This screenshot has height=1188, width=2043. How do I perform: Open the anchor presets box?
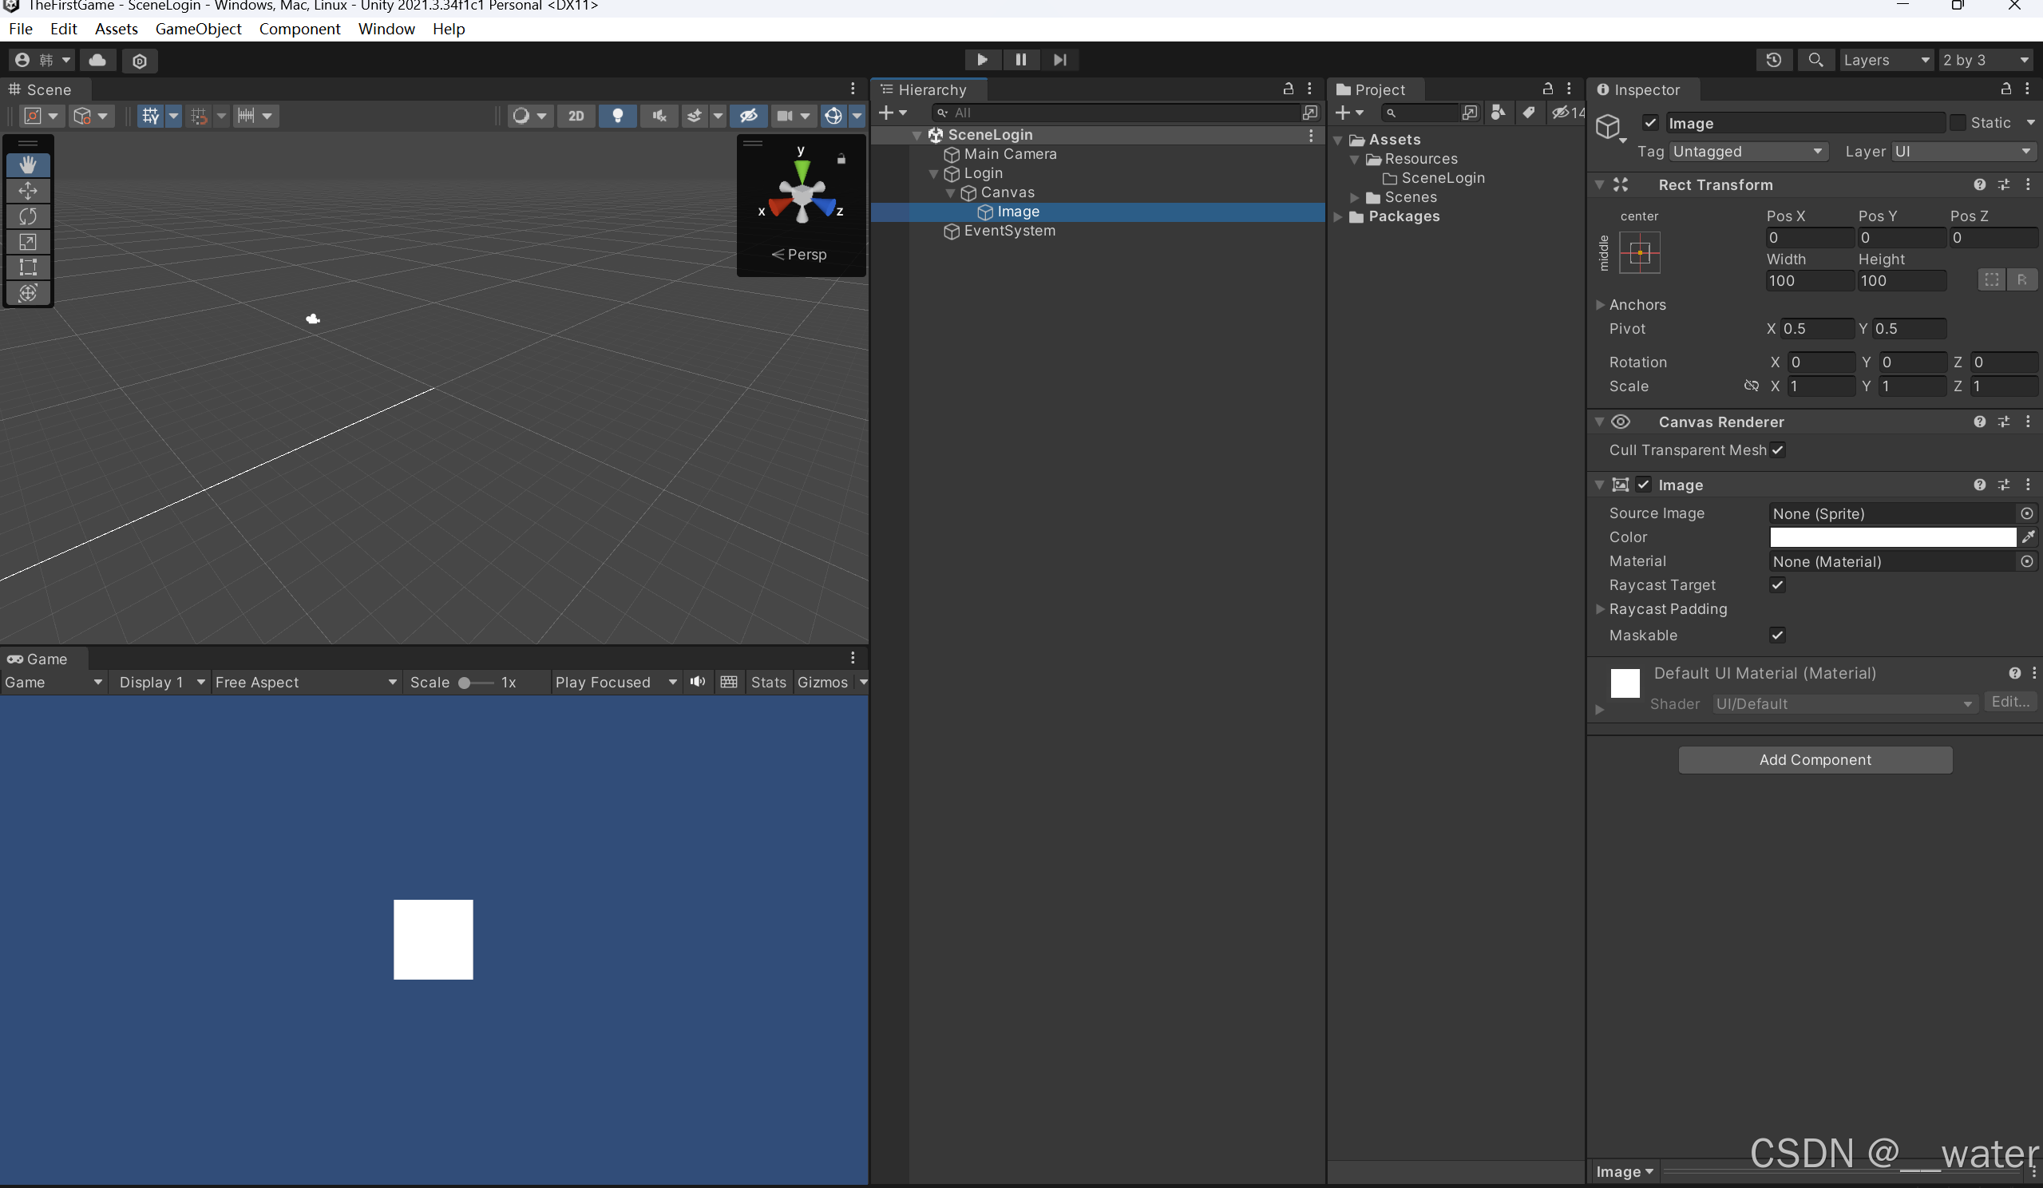[1638, 252]
